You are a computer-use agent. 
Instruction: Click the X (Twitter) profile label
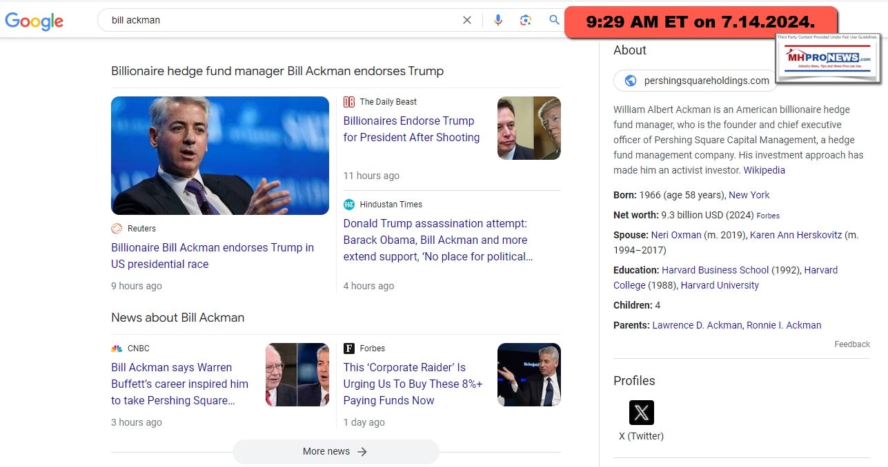[x=642, y=436]
